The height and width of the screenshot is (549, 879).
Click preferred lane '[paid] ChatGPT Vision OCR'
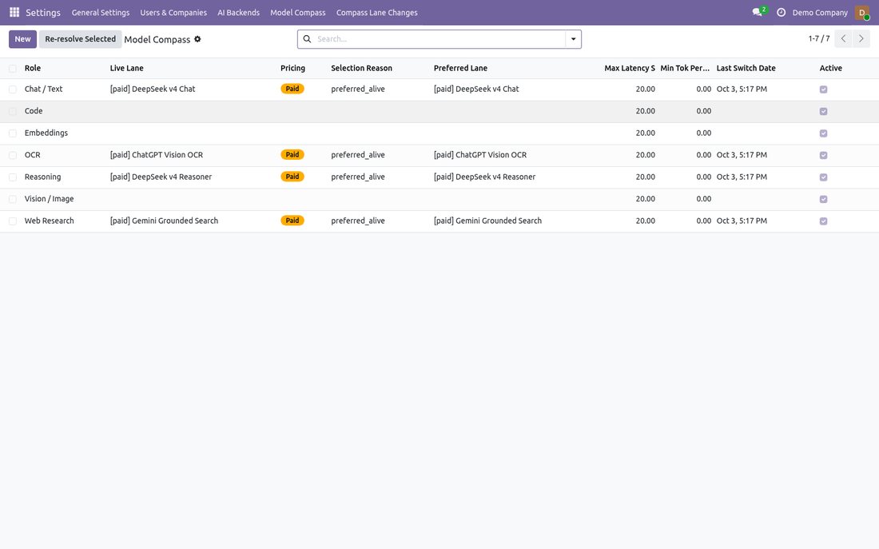(x=480, y=155)
